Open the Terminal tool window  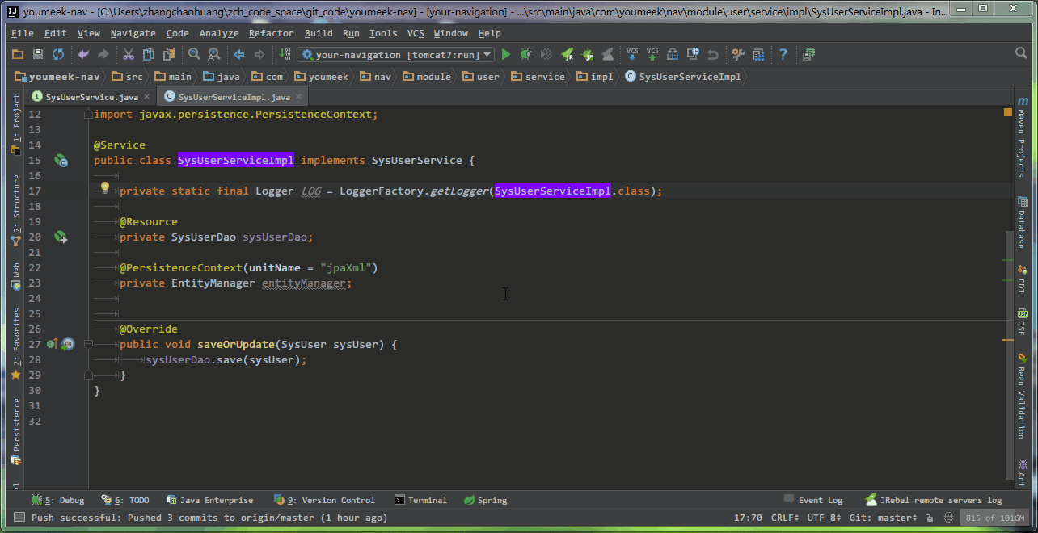(420, 500)
